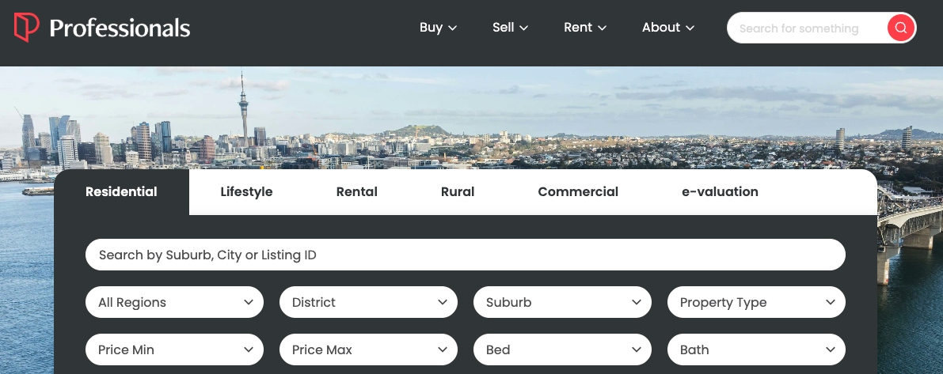Open the Sell navigation menu
943x374 pixels.
click(510, 28)
